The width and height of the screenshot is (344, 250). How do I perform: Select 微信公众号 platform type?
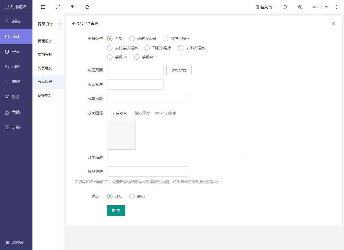[x=132, y=39]
